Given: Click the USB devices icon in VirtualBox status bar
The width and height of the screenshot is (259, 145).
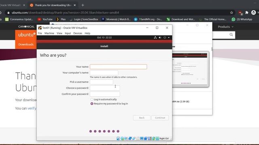Looking at the screenshot, I should [134, 139].
